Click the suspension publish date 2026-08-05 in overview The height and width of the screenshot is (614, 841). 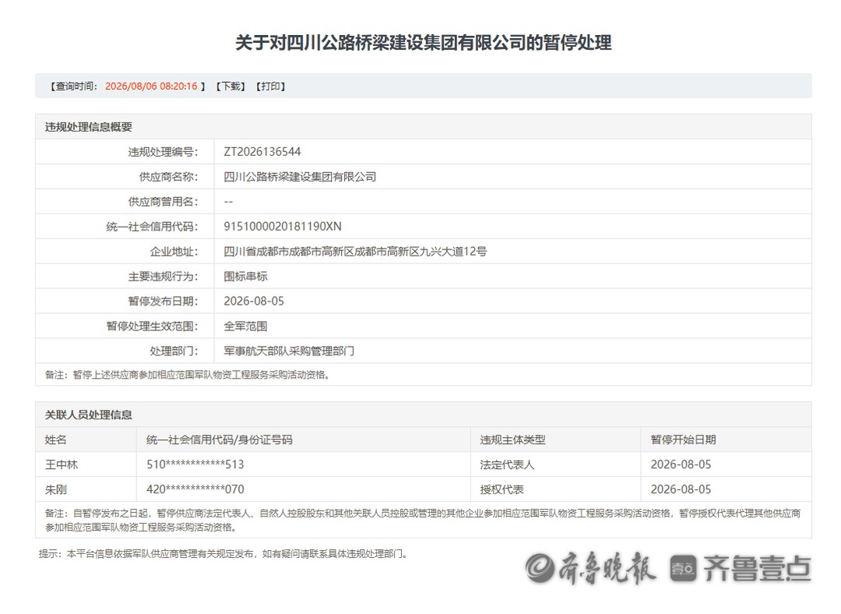click(x=254, y=301)
